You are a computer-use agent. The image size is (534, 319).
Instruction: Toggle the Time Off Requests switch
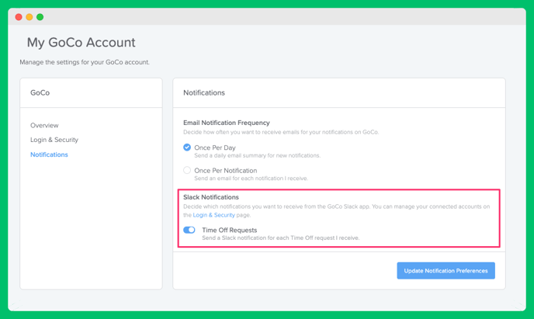coord(189,231)
